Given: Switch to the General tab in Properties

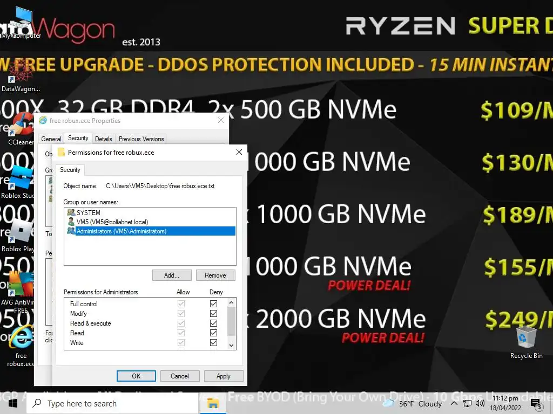Looking at the screenshot, I should point(51,139).
